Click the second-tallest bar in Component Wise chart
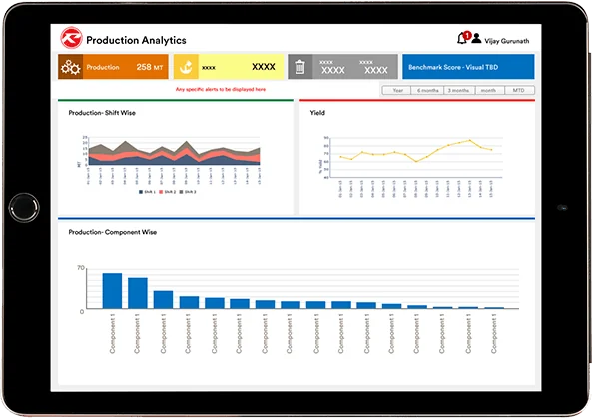Screen dimensions: 593x418 [x=138, y=293]
